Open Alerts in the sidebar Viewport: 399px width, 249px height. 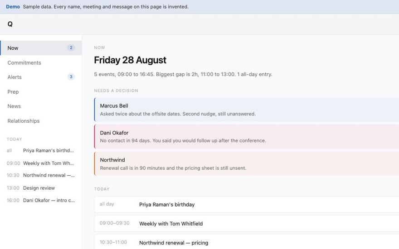[x=41, y=77]
